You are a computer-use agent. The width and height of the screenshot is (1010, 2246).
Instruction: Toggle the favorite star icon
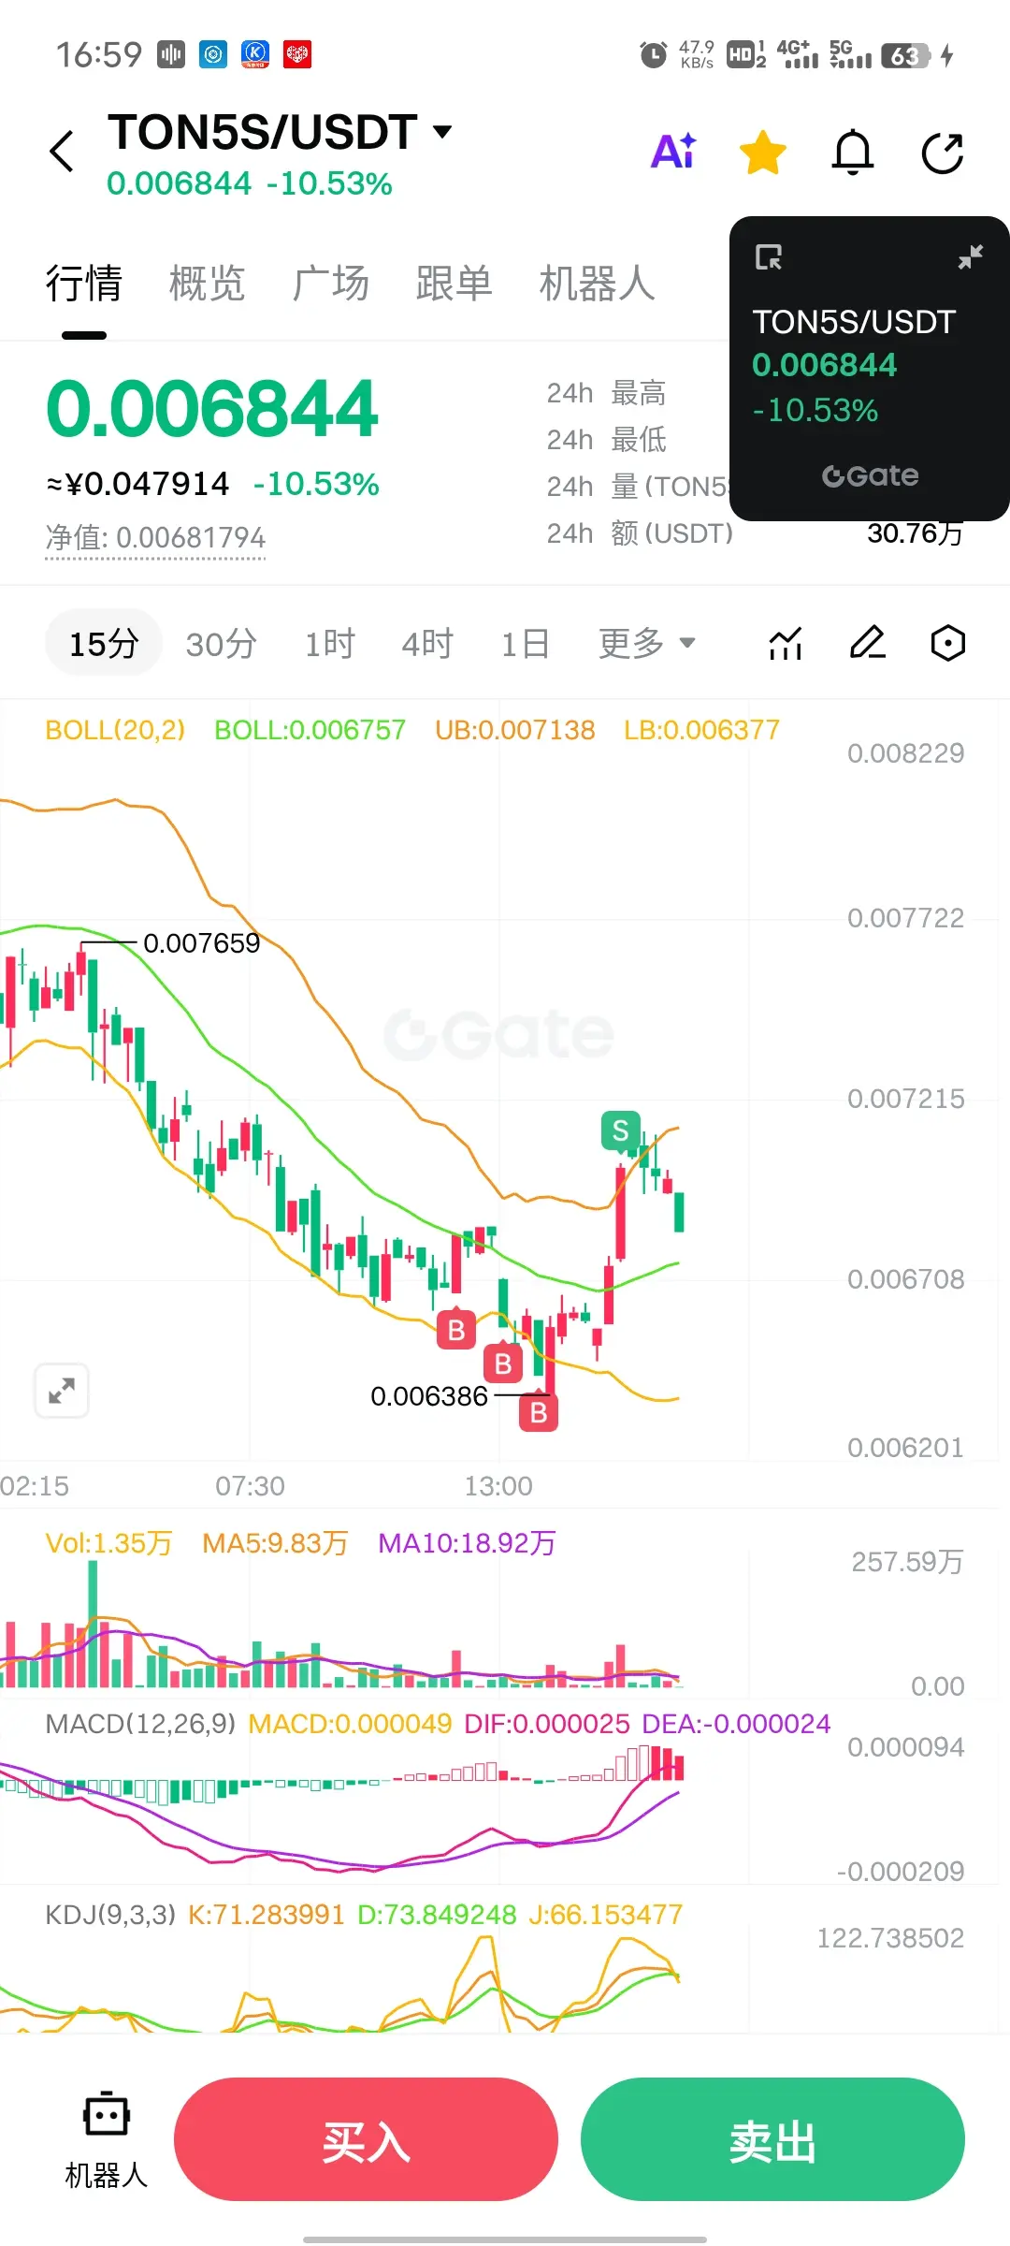763,153
